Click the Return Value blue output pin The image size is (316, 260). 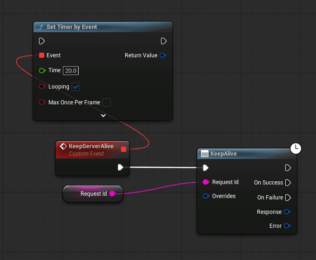click(163, 55)
